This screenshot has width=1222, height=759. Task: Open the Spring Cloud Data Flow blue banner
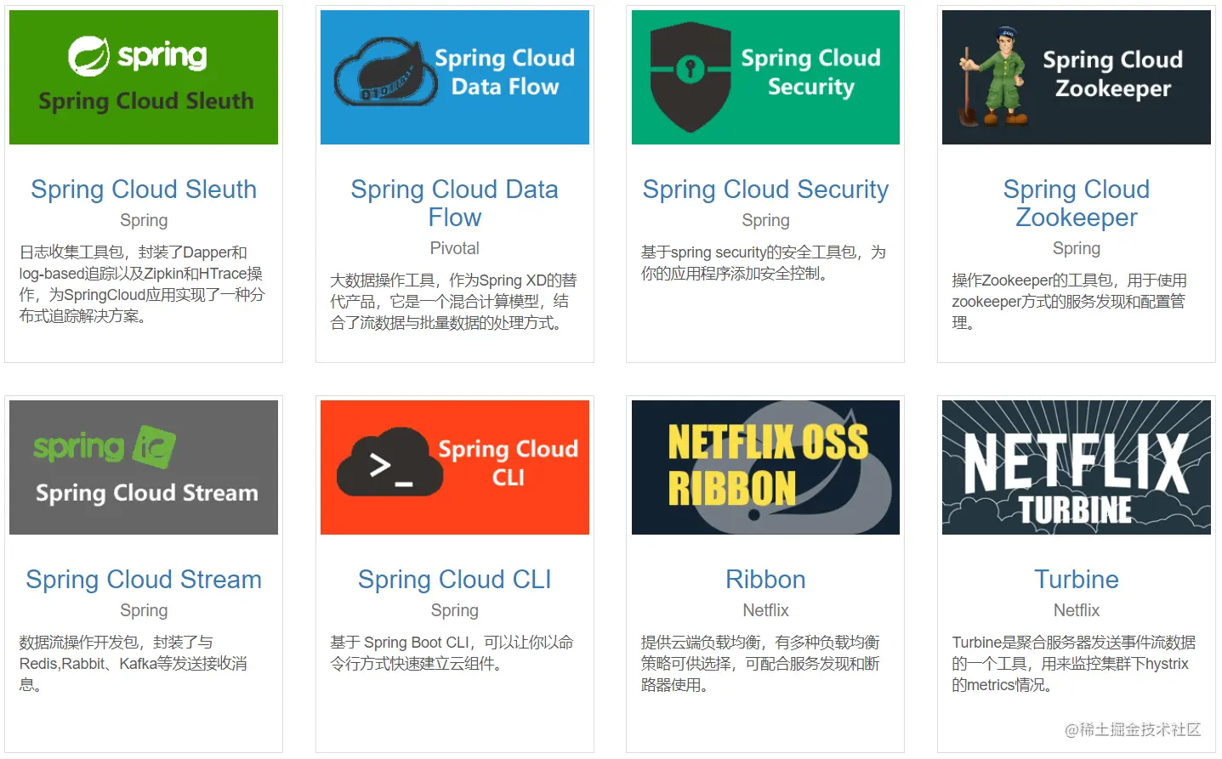click(x=455, y=77)
